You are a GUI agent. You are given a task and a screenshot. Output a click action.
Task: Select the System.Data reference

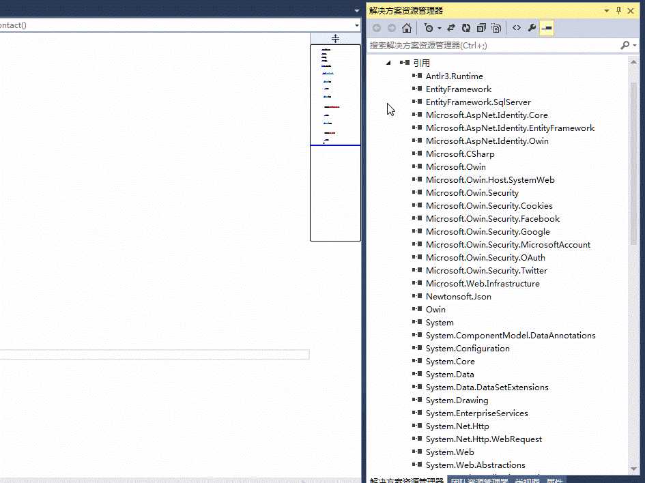450,374
